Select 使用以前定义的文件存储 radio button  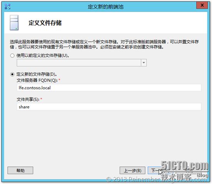pos(12,56)
